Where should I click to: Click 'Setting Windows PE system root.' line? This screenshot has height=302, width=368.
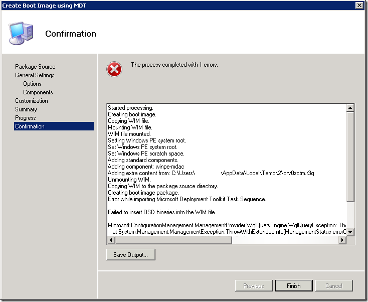[147, 140]
